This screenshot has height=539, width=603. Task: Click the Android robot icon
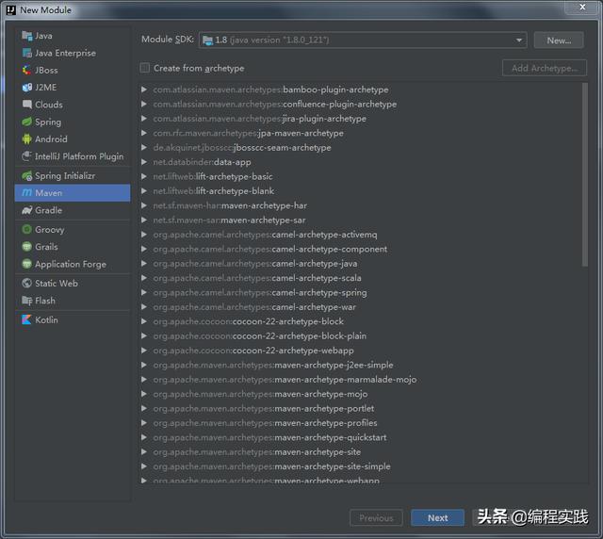click(x=27, y=139)
